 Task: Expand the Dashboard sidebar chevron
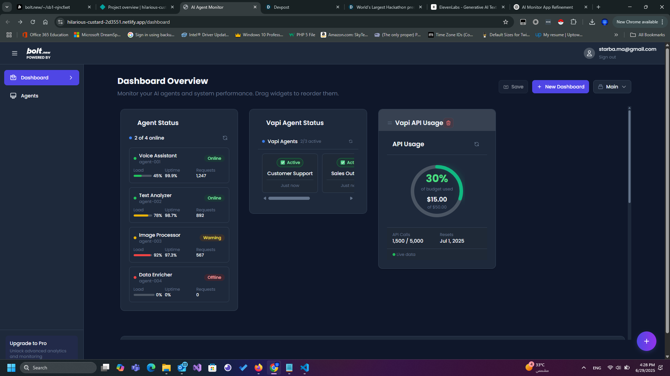point(71,78)
